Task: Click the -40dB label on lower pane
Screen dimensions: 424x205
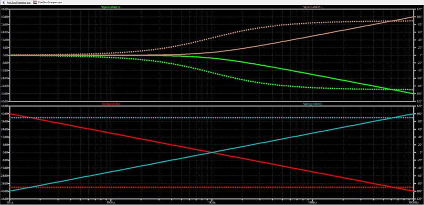Action: (x=4, y=191)
